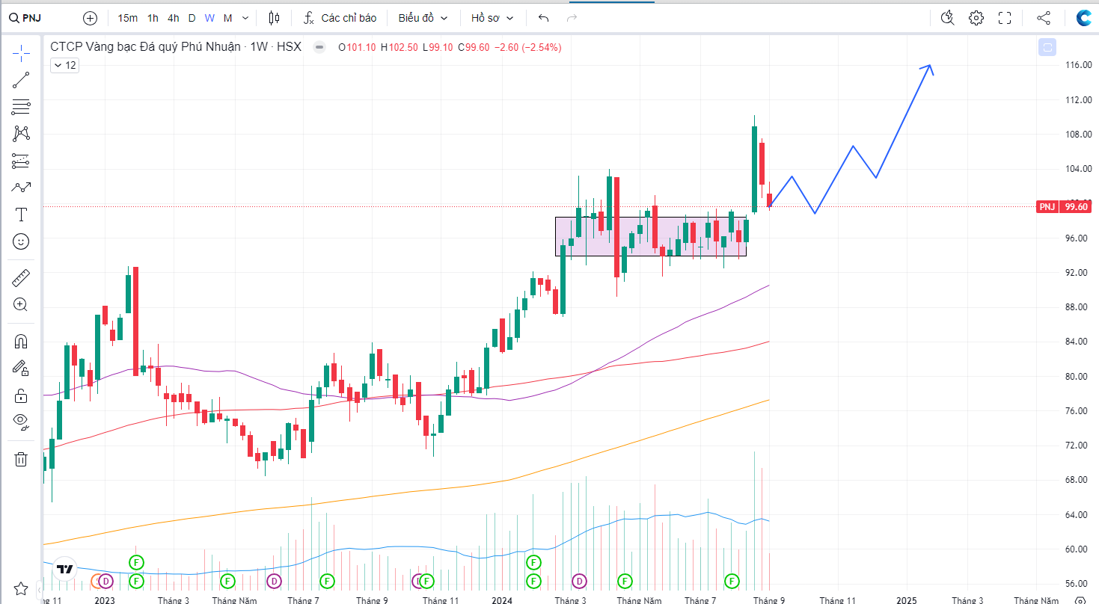This screenshot has width=1099, height=604.
Task: Click the chart pane maximize button
Action: point(1047,47)
